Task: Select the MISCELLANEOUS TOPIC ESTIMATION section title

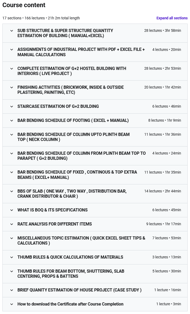Action: [81, 240]
